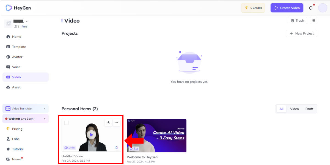Click New Project button
The width and height of the screenshot is (330, 165).
pyautogui.click(x=301, y=33)
